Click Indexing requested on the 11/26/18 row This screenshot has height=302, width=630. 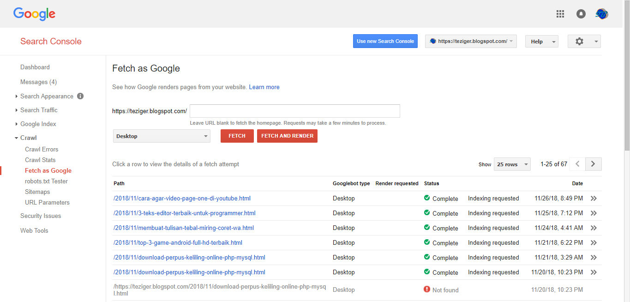(x=493, y=199)
